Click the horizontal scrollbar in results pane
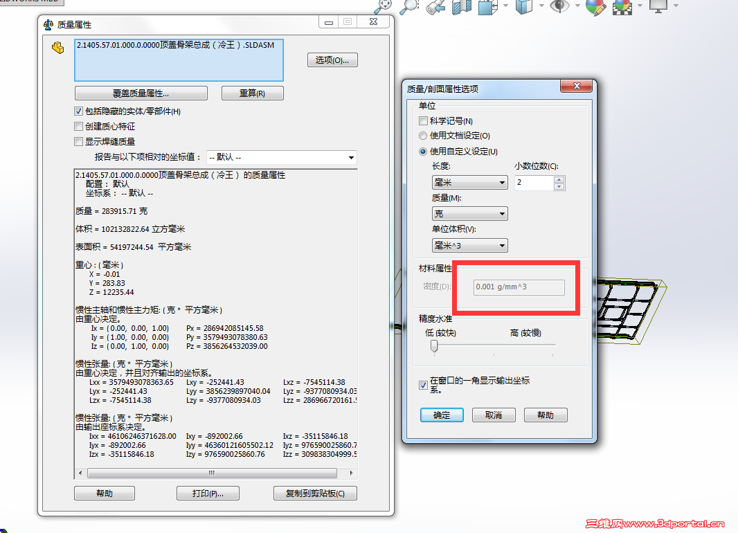The width and height of the screenshot is (738, 533). coord(212,473)
